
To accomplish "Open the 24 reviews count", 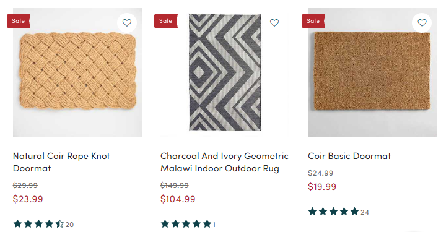I will pos(365,212).
